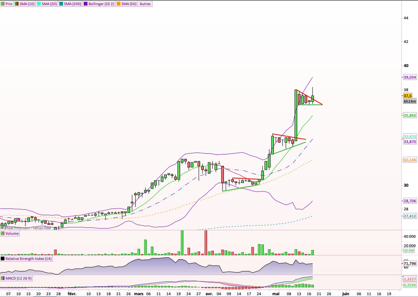Select the tallest green volume bar
Viewport: 418px width, 297px height.
pyautogui.click(x=182, y=243)
